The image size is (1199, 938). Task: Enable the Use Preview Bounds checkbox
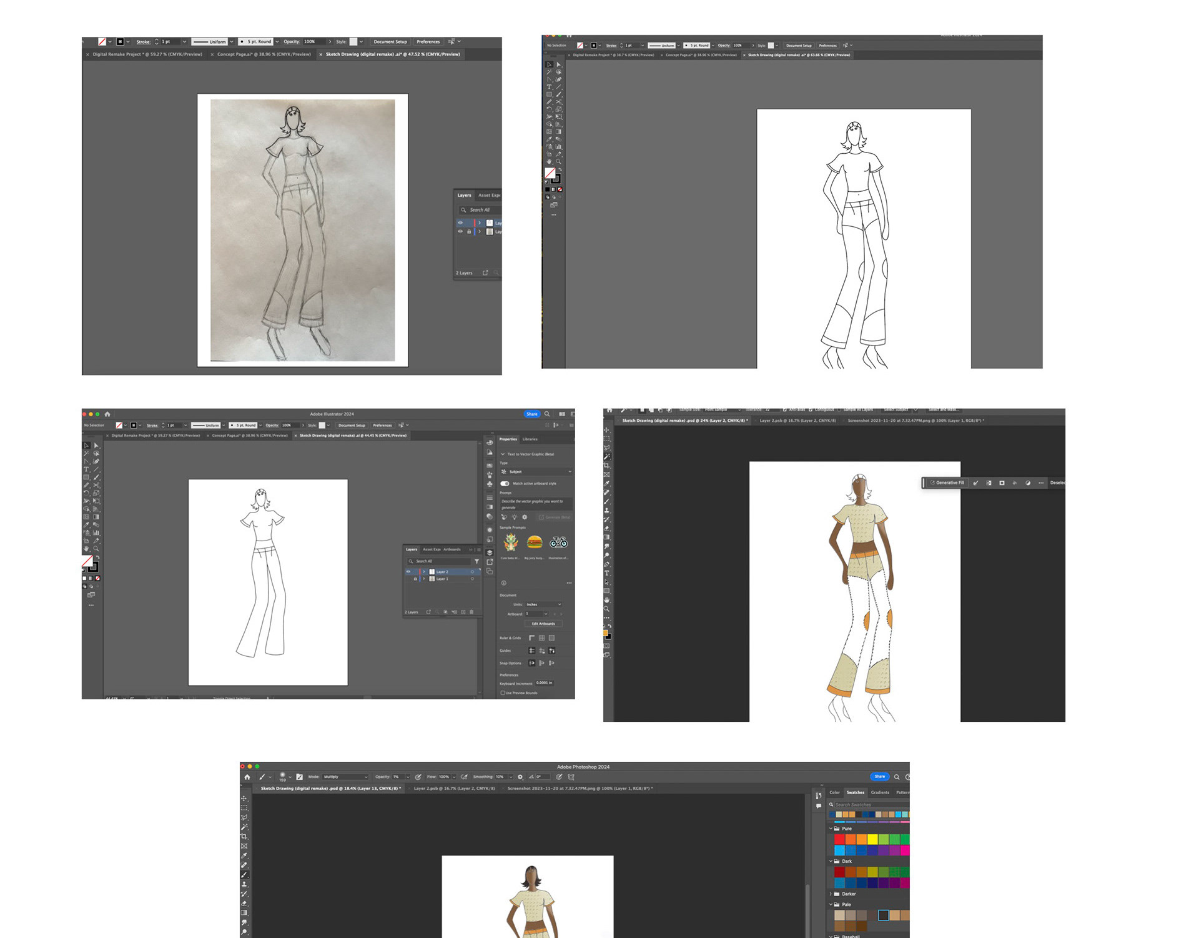coord(503,692)
